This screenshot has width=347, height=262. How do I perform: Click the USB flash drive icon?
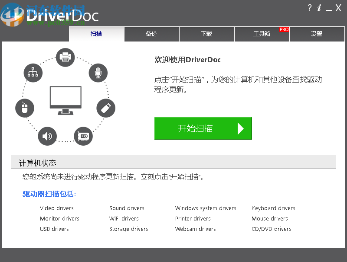coord(106,108)
